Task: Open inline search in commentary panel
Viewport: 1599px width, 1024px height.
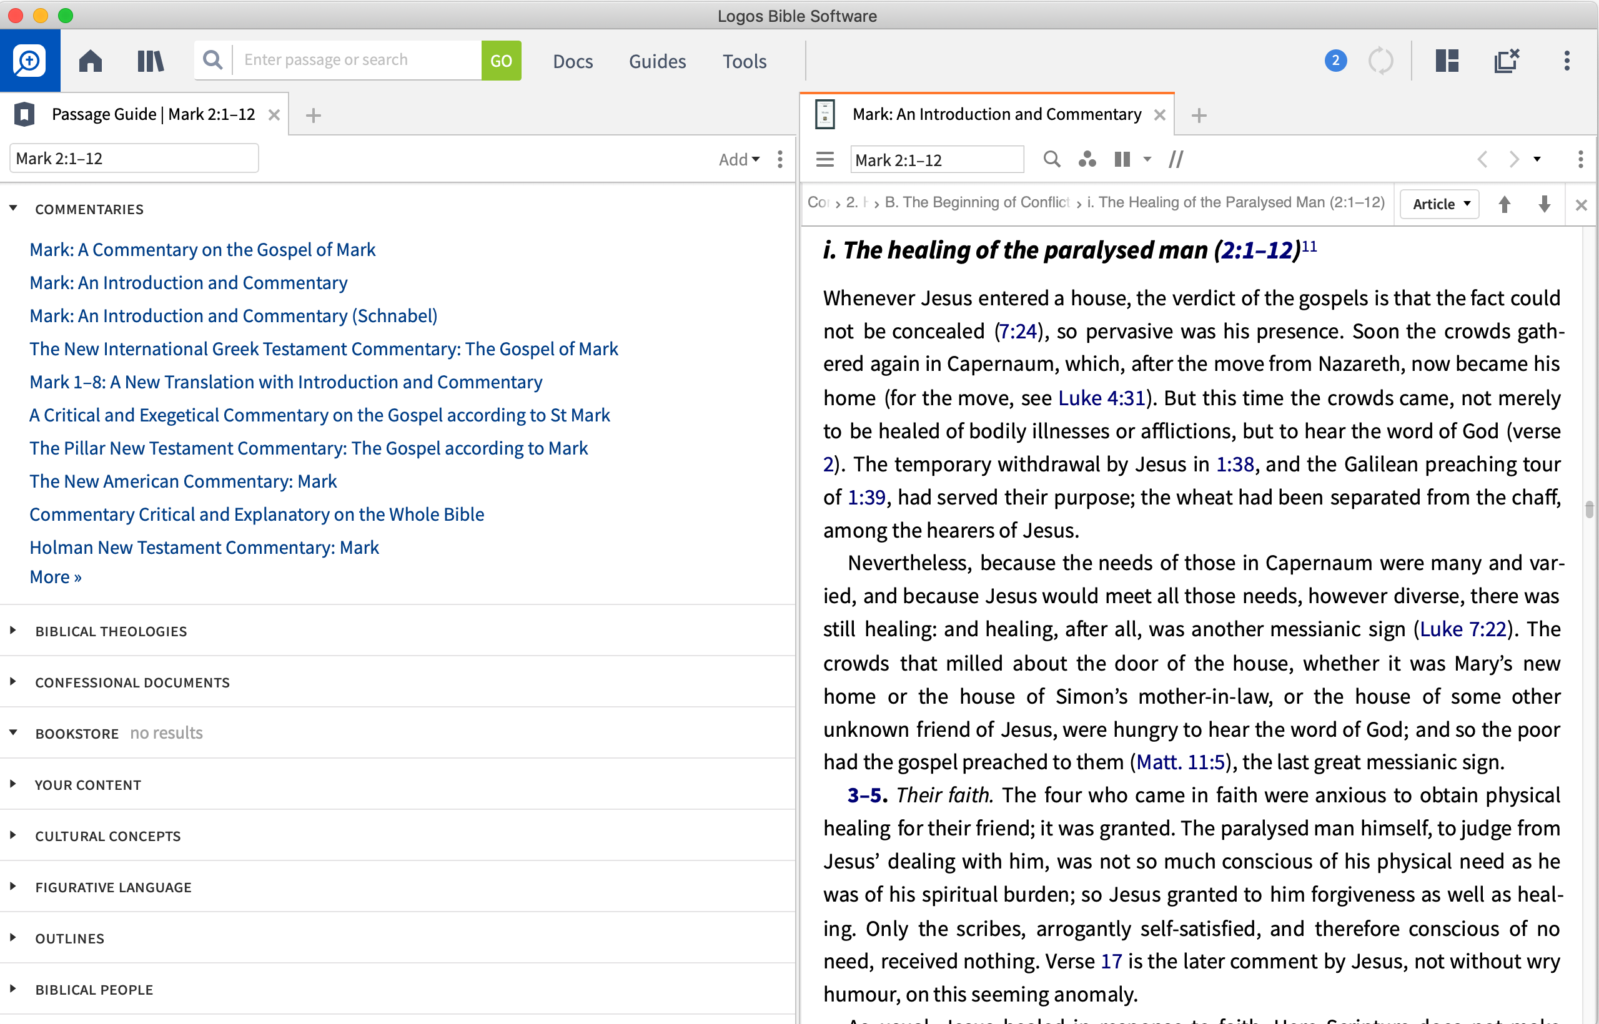Action: 1052,160
